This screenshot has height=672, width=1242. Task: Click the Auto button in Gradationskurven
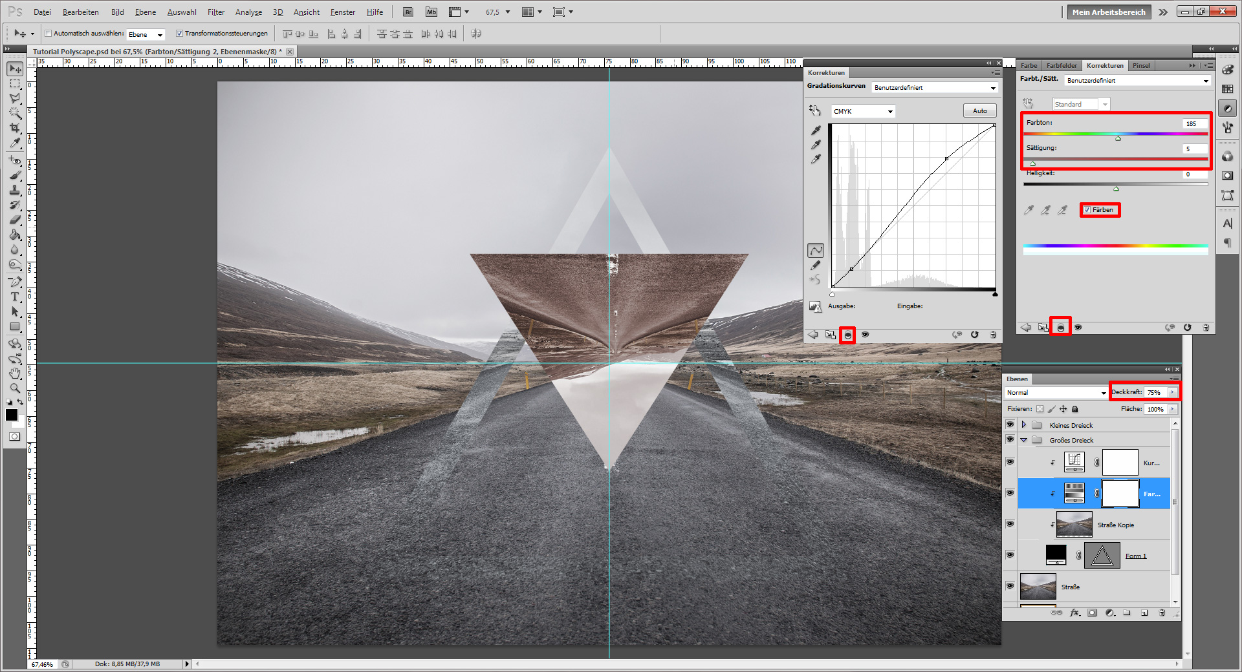(x=979, y=110)
